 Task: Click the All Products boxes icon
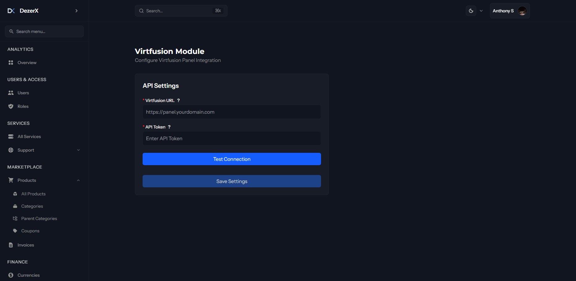pos(15,194)
